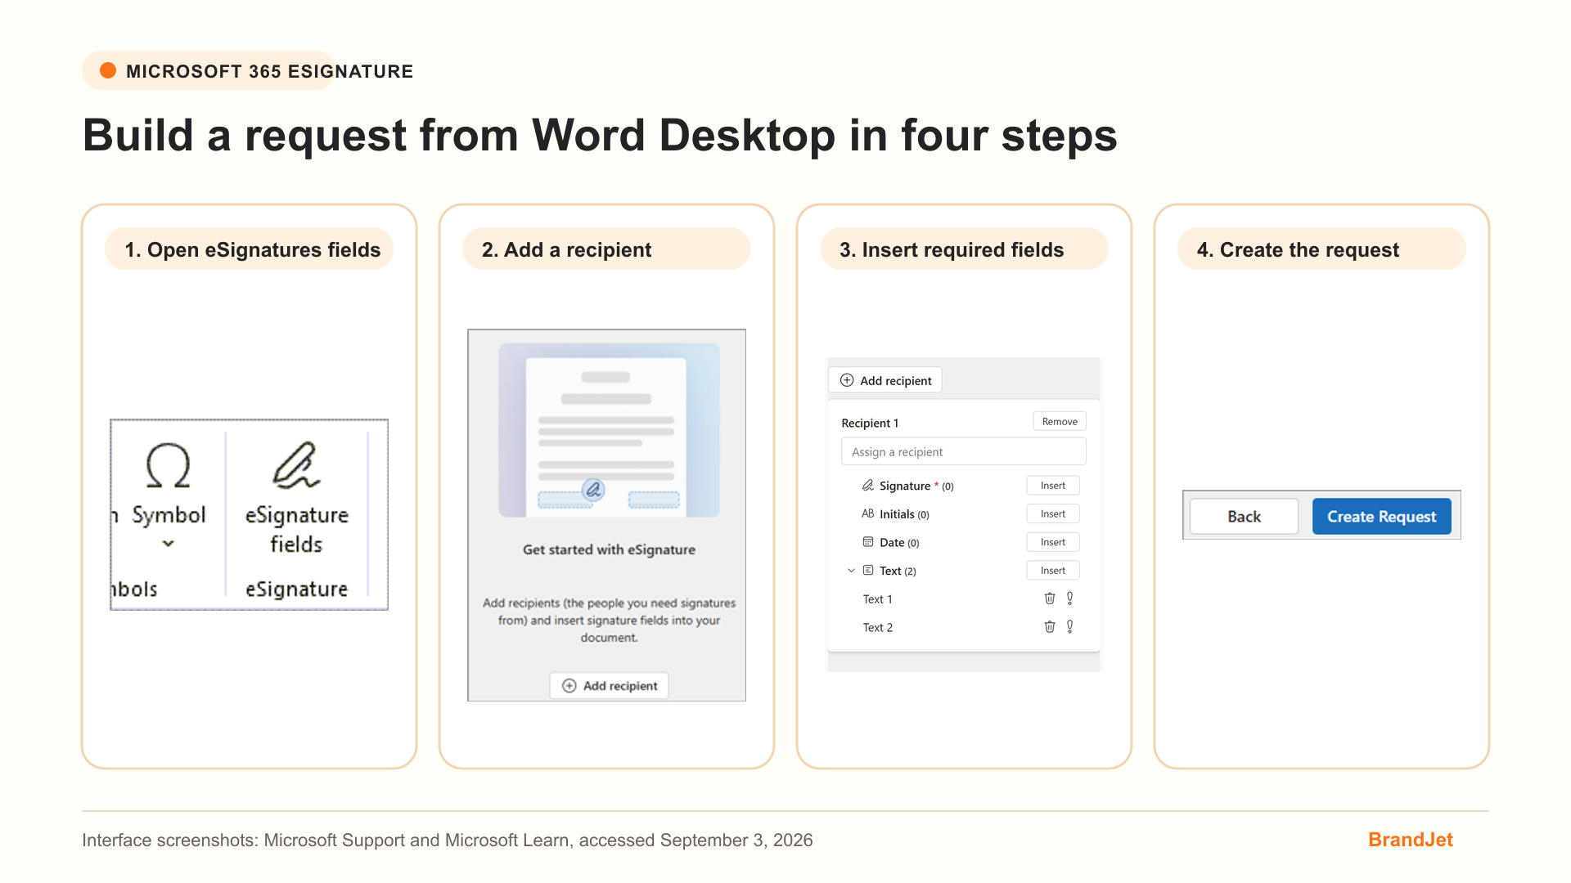Select the 'eSignature' ribbon group label
The image size is (1571, 883).
tap(296, 589)
